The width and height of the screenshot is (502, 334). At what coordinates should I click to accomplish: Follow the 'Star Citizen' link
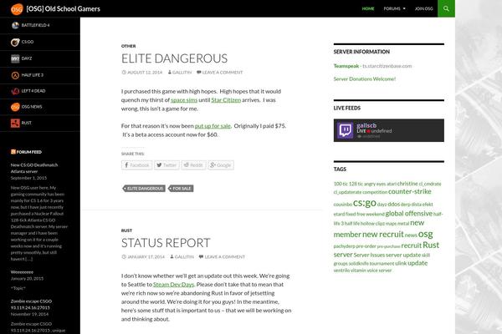pyautogui.click(x=226, y=100)
